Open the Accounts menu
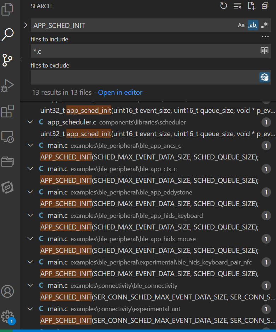The width and height of the screenshot is (276, 332). pos(7,291)
